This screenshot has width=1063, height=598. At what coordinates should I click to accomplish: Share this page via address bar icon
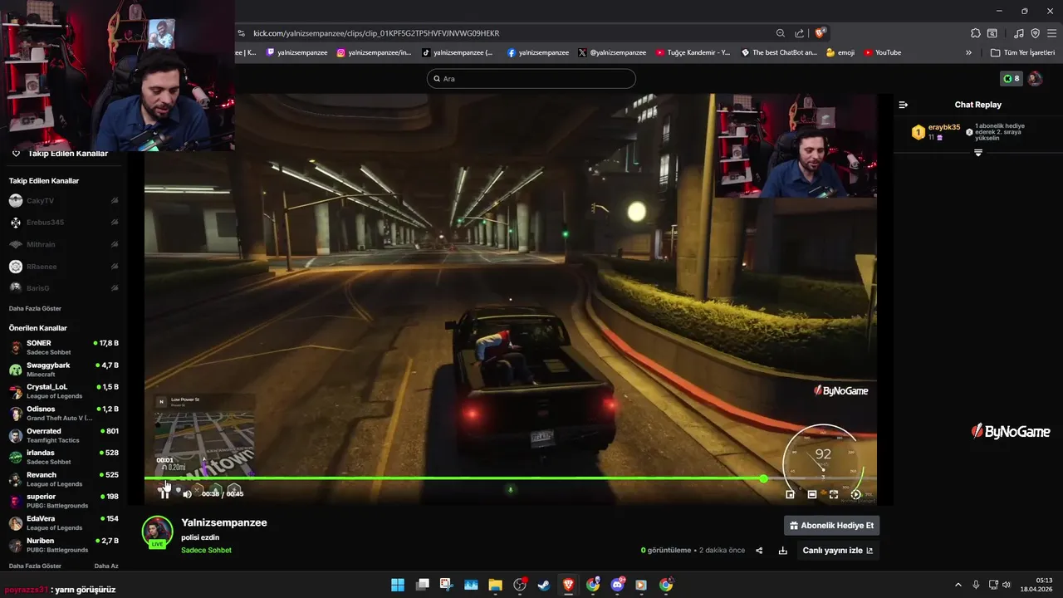click(x=800, y=33)
